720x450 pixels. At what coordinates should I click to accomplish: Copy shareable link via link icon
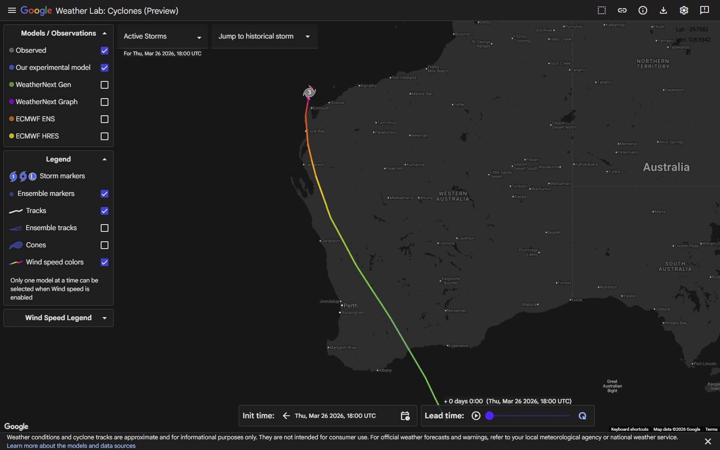622,10
